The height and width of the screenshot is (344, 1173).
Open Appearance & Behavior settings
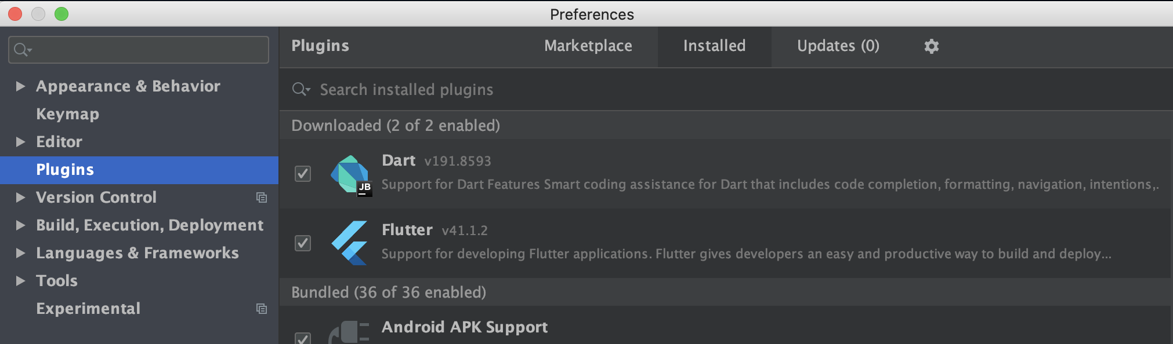128,86
